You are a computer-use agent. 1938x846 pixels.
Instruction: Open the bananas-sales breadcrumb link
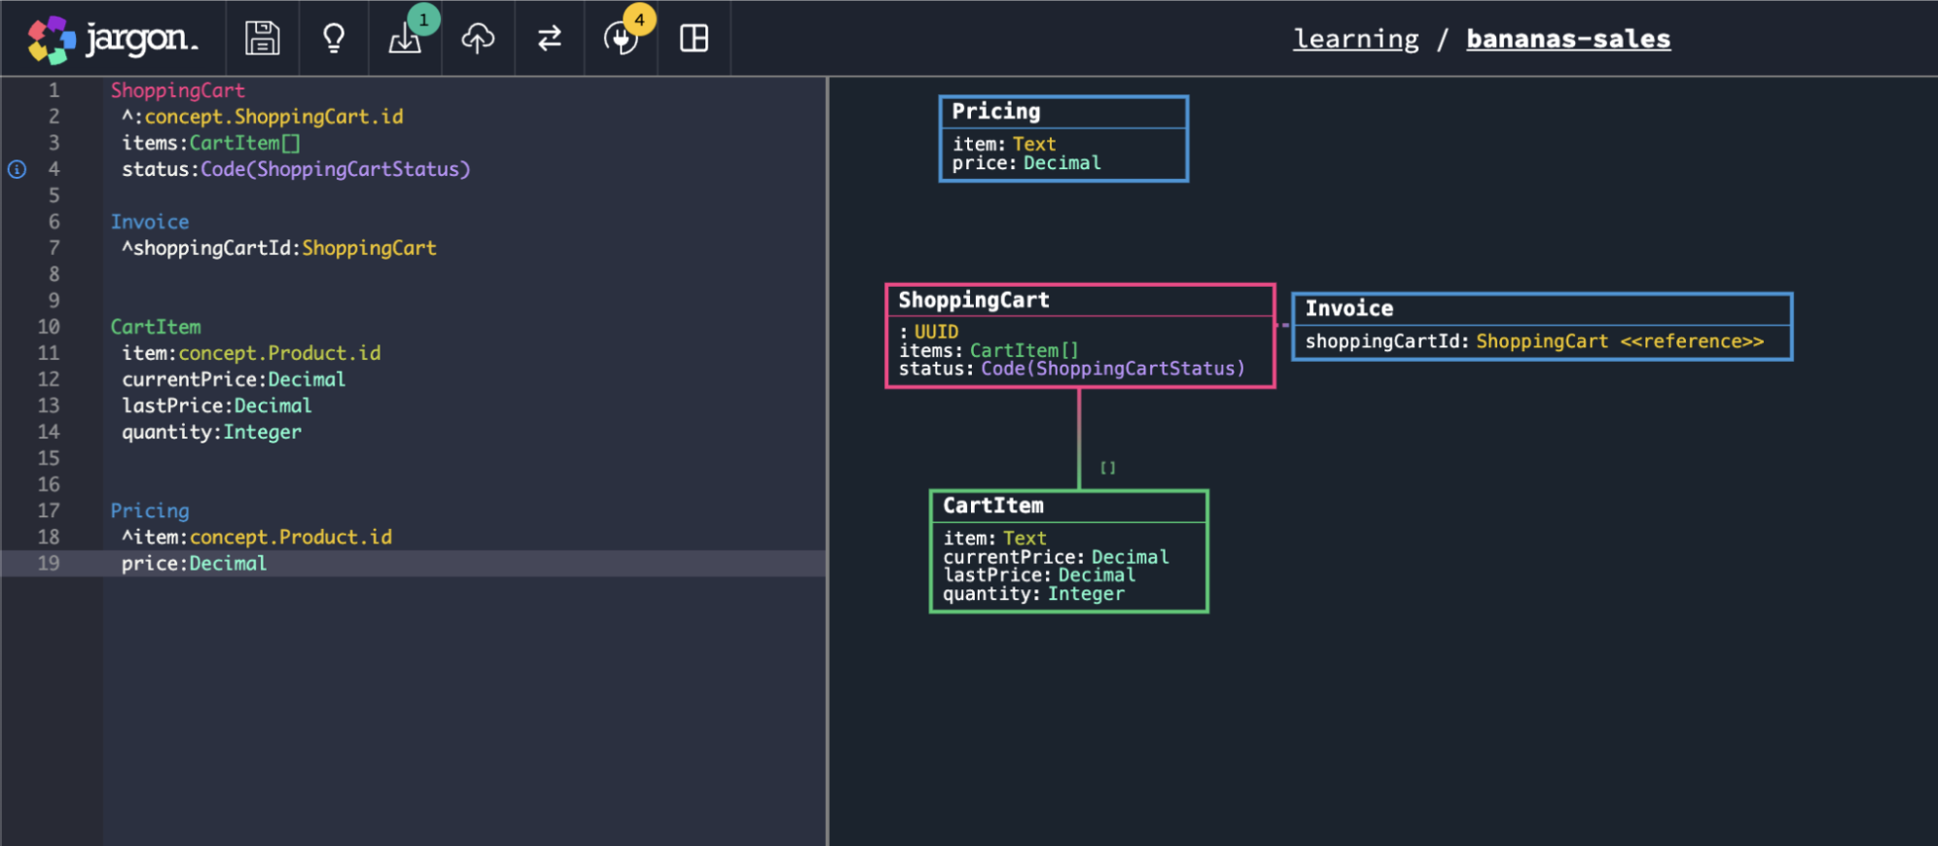[x=1567, y=39]
